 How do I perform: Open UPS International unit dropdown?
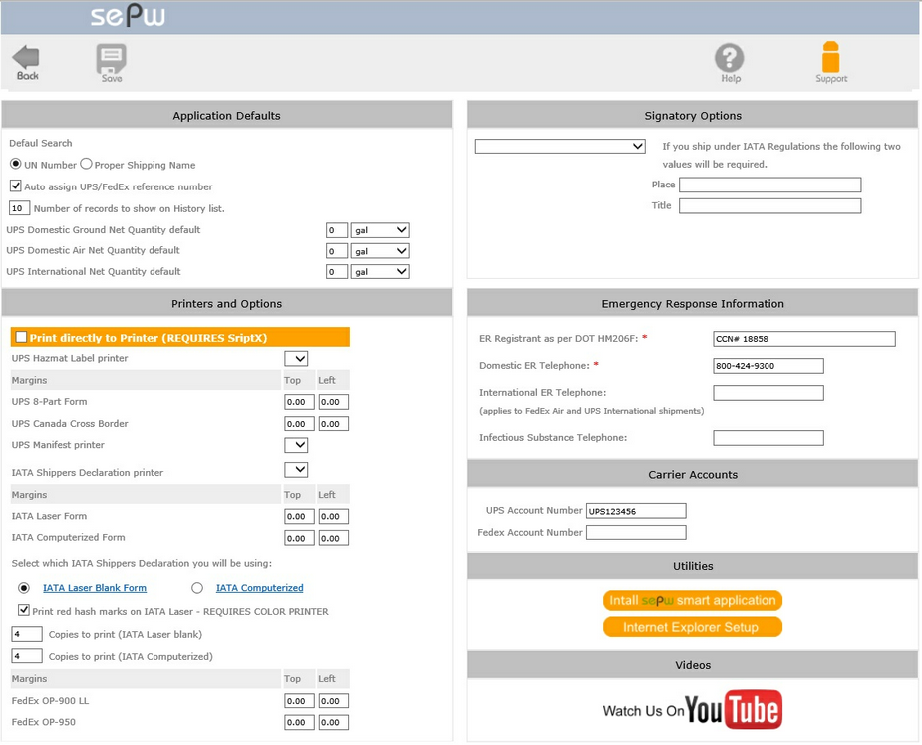tap(380, 272)
